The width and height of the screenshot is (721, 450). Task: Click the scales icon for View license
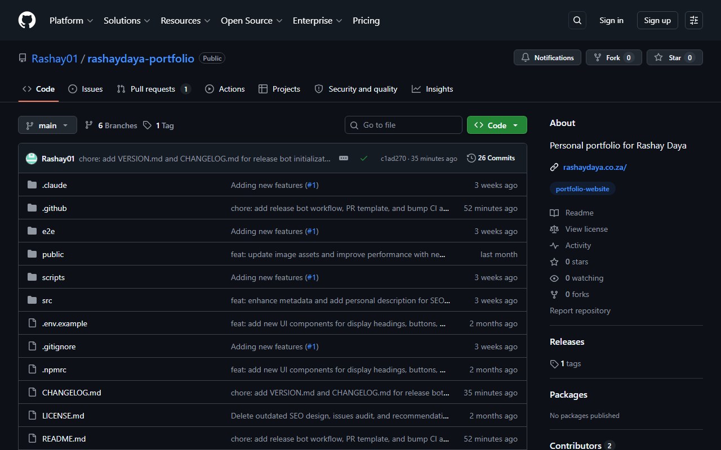coord(554,229)
